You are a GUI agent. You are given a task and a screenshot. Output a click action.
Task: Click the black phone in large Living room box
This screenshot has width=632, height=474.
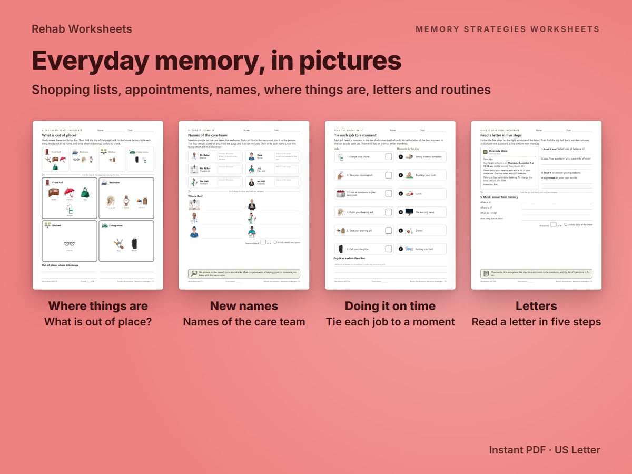(134, 244)
